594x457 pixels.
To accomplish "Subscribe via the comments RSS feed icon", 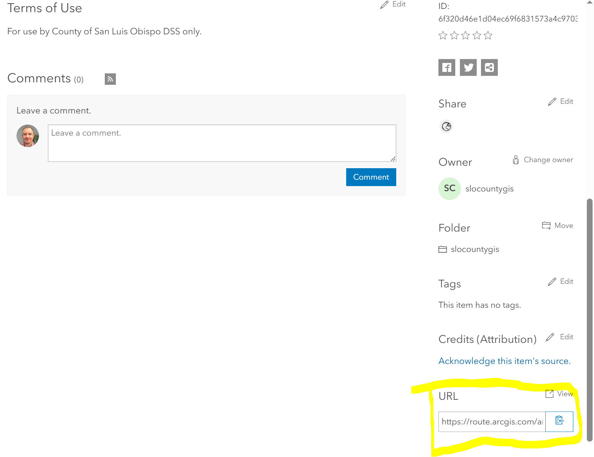I will pos(111,79).
